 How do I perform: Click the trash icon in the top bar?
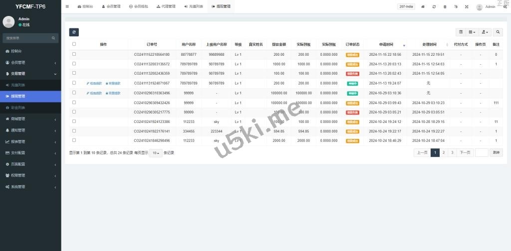click(x=445, y=7)
